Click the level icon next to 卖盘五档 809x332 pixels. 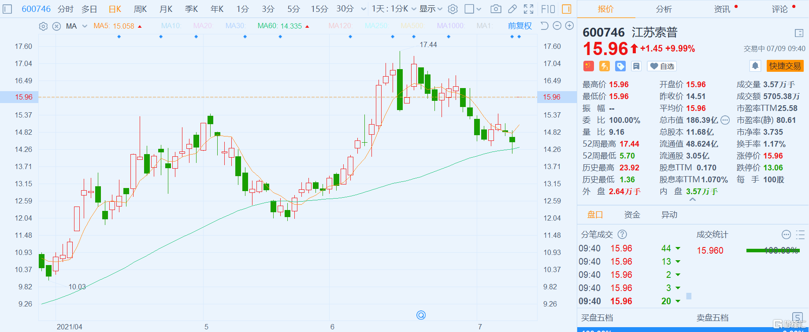(798, 317)
